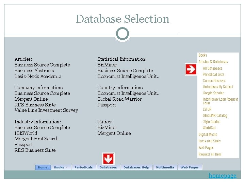Follow the homepage link
This screenshot has width=245, height=183.
[x=223, y=176]
